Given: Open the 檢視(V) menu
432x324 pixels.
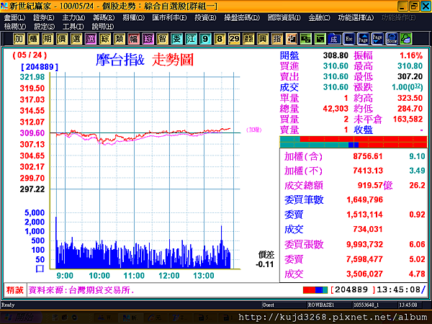Looking at the screenshot, I should (x=15, y=27).
